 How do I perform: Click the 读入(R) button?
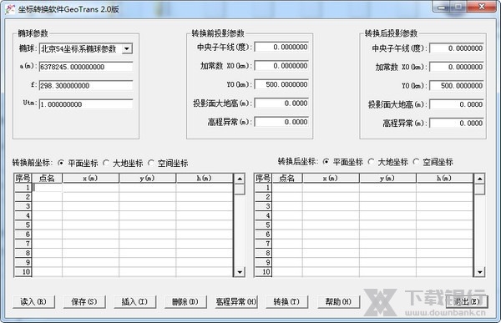[33, 302]
